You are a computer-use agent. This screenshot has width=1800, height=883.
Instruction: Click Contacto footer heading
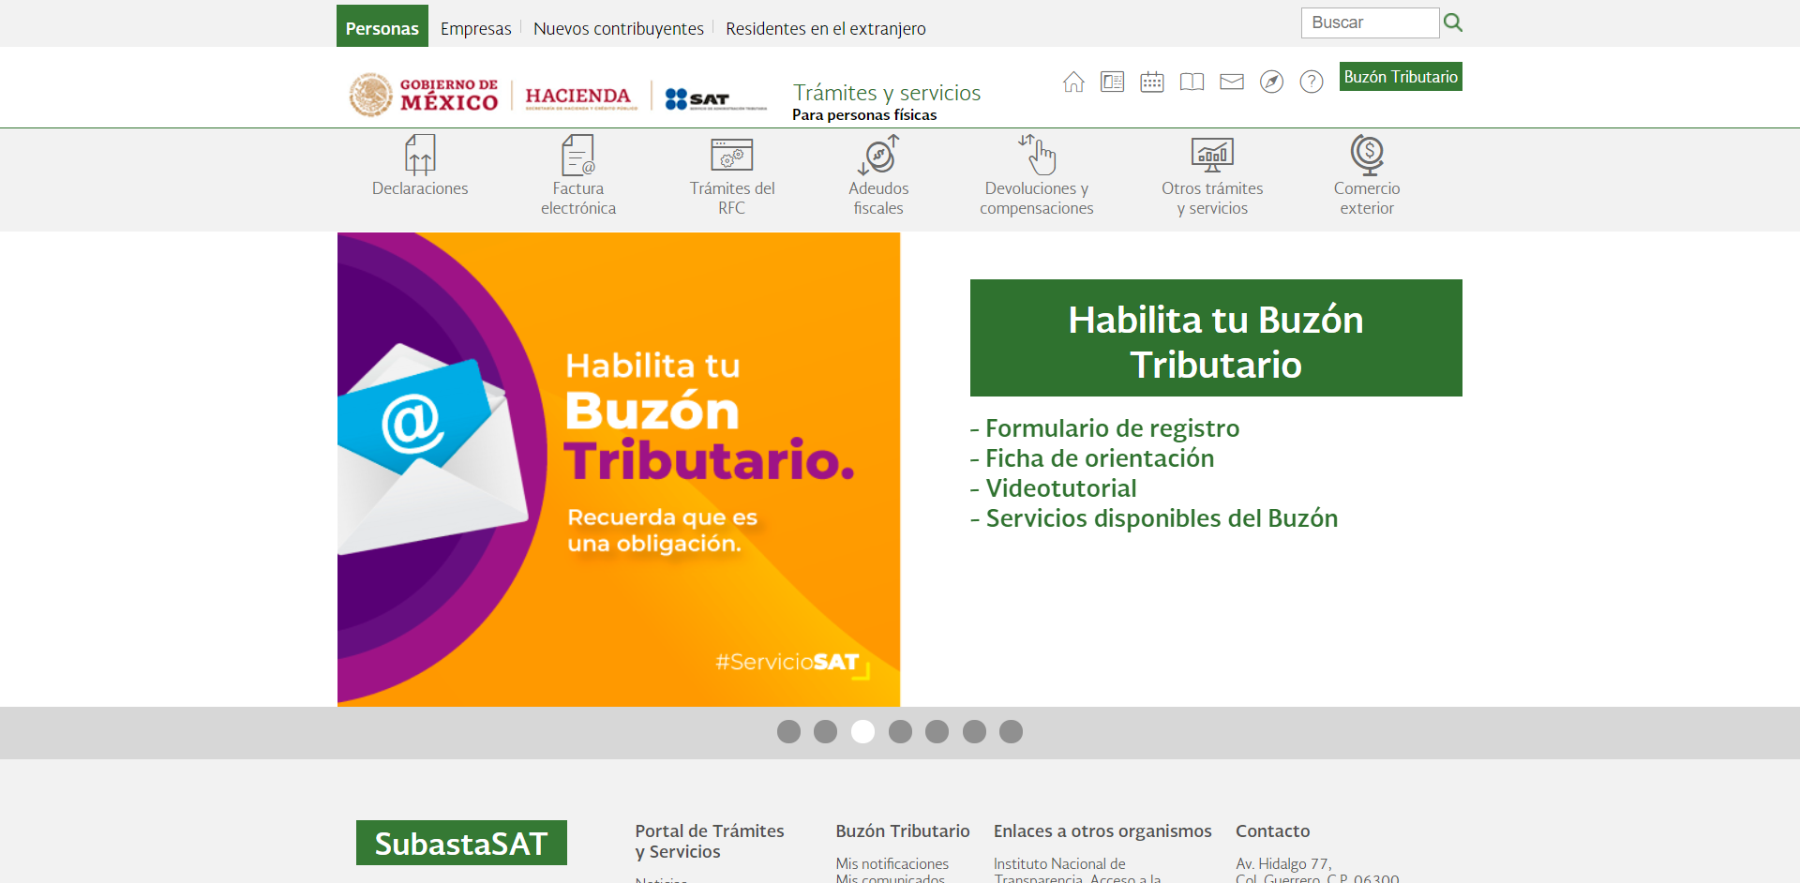1272,831
